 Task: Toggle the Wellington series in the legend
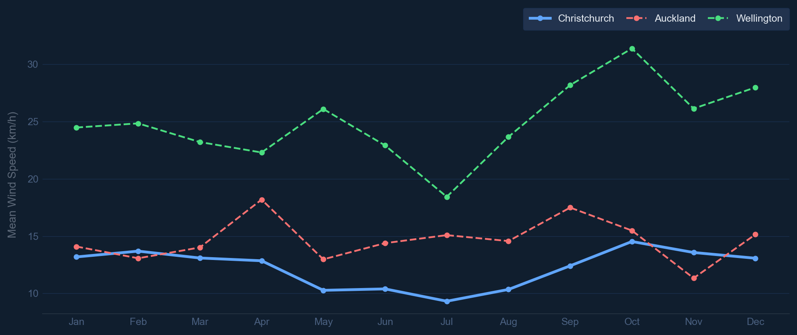[745, 18]
